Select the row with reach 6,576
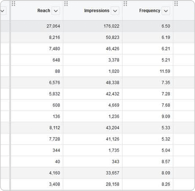Viewport: 195px width, 191px height. coord(97,83)
